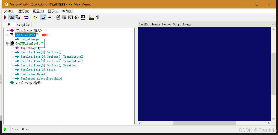Viewport: 278px width, 135px height.
Task: Open the 运行(R) menu
Action: (x=23, y=11)
